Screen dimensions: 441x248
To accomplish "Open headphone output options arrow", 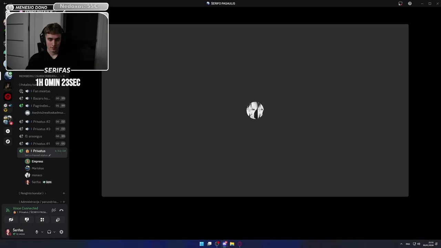I will pos(54,232).
